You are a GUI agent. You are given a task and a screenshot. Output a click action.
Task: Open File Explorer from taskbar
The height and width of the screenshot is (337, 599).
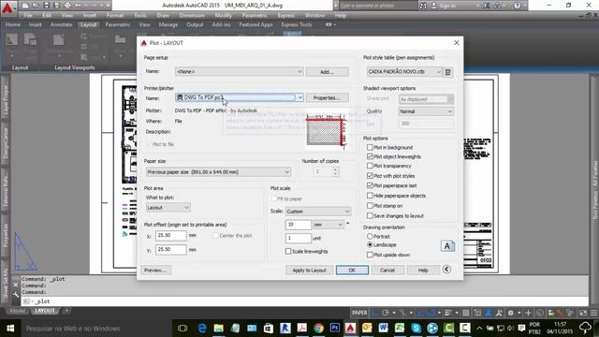pyautogui.click(x=218, y=329)
